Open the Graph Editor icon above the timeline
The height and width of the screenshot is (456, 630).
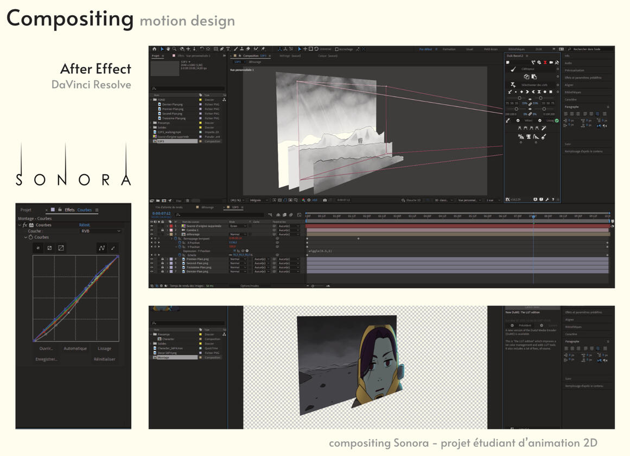pyautogui.click(x=299, y=214)
